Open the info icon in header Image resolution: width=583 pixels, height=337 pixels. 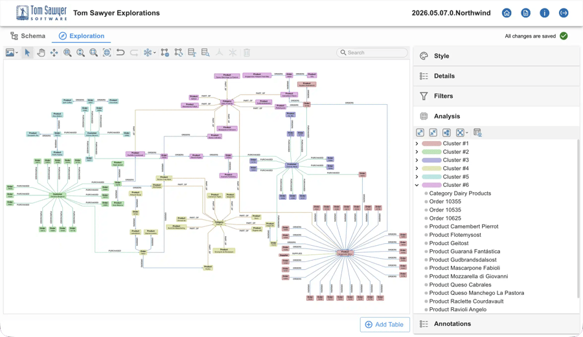[x=544, y=13]
